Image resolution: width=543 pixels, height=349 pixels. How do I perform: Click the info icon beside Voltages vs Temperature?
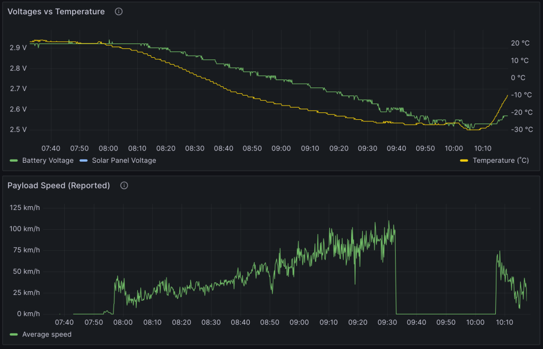click(x=119, y=12)
